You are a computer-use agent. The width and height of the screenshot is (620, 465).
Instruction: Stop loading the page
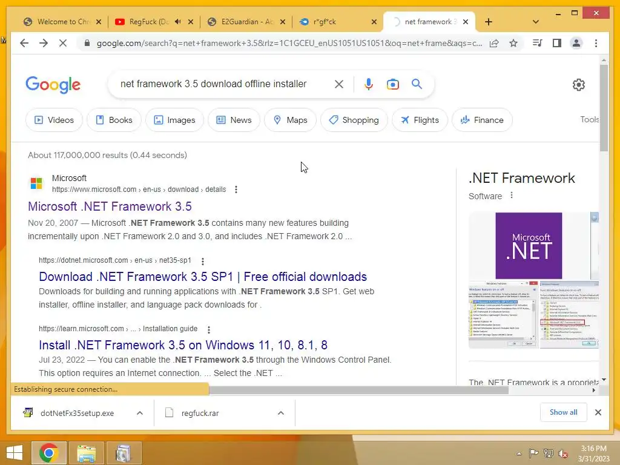[63, 43]
